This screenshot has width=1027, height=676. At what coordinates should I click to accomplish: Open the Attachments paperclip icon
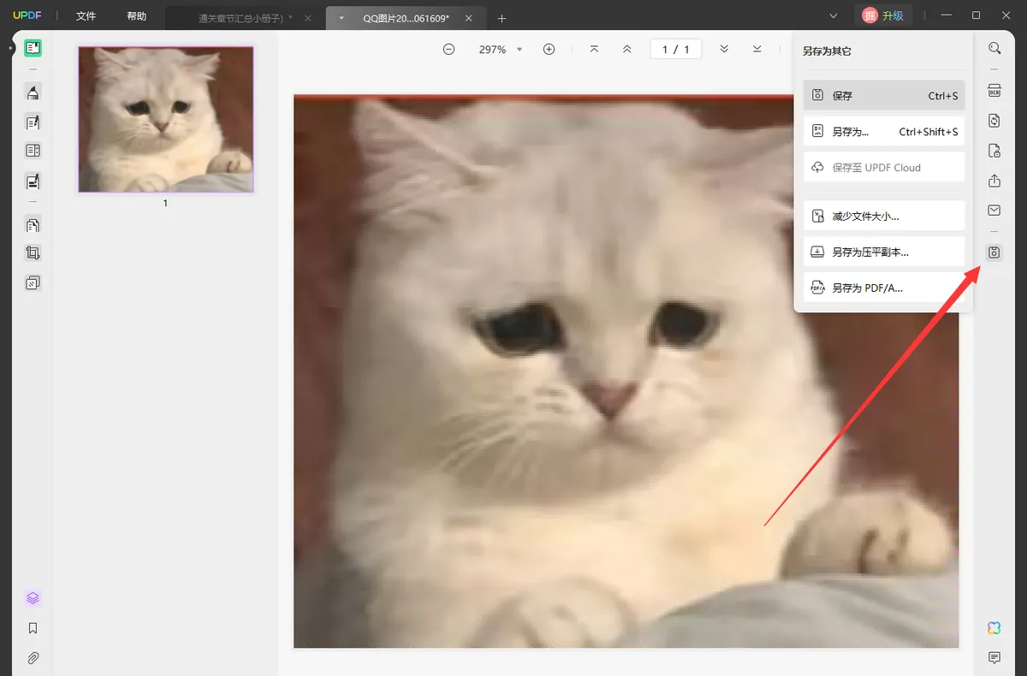click(33, 658)
